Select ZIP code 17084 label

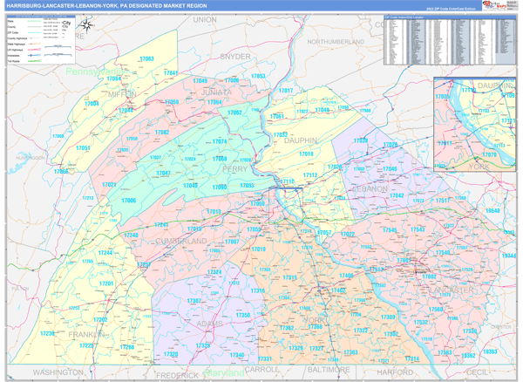113,78
